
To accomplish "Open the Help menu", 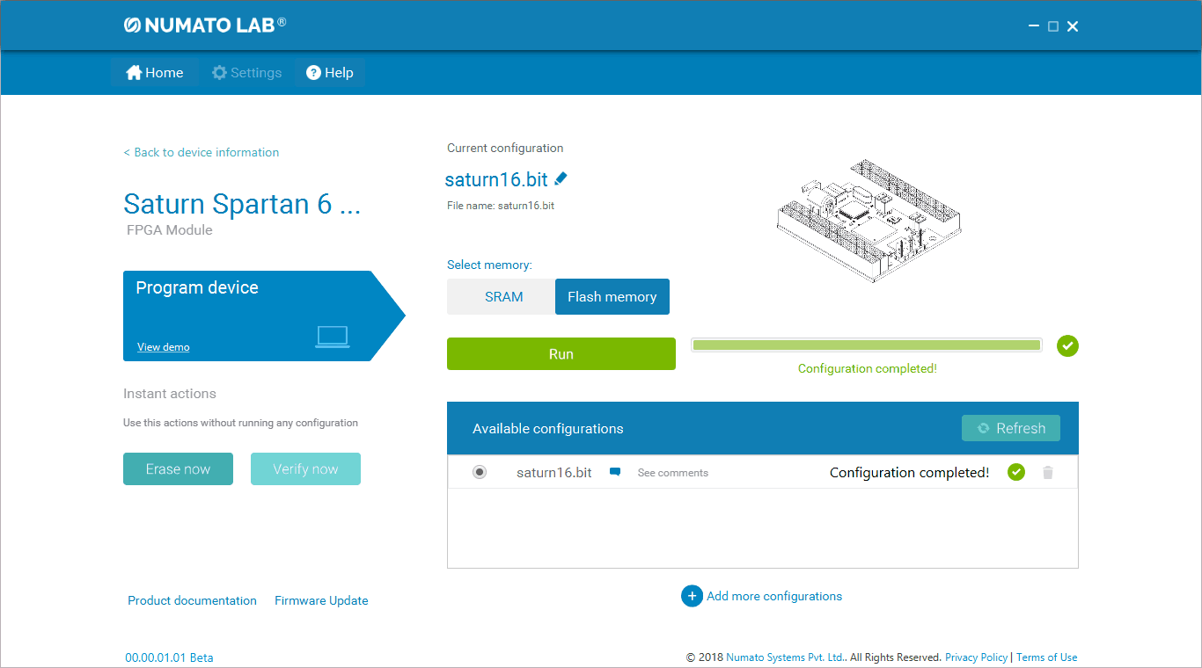I will 330,73.
